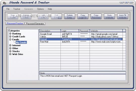Click the Copy Login ID button

point(83,16)
